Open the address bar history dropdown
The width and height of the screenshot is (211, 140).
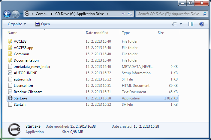click(124, 14)
